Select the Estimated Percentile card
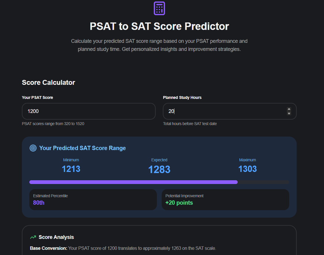 click(x=93, y=200)
